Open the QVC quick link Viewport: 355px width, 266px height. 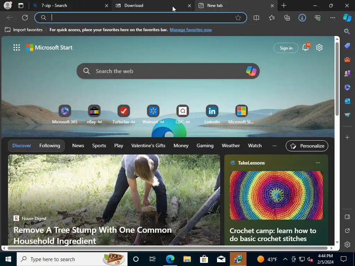[182, 114]
